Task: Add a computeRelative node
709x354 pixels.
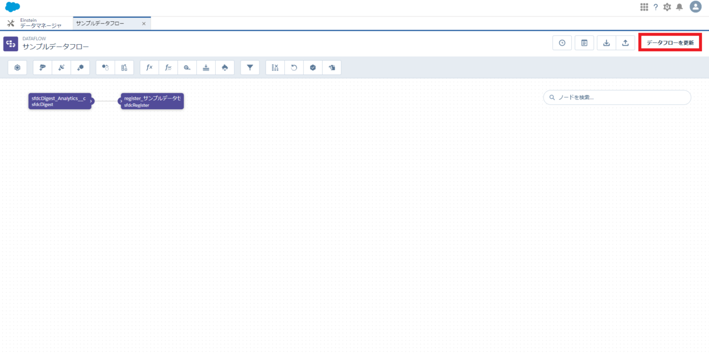Action: coord(168,68)
